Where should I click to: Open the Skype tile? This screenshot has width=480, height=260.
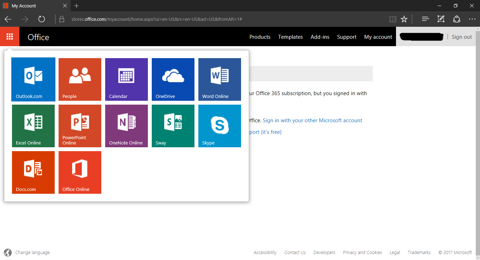(x=220, y=126)
